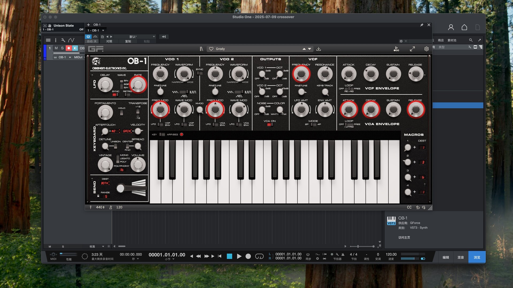Viewport: 513px width, 288px height.
Task: Toggle sync power icon in the transport
Action: point(308,254)
